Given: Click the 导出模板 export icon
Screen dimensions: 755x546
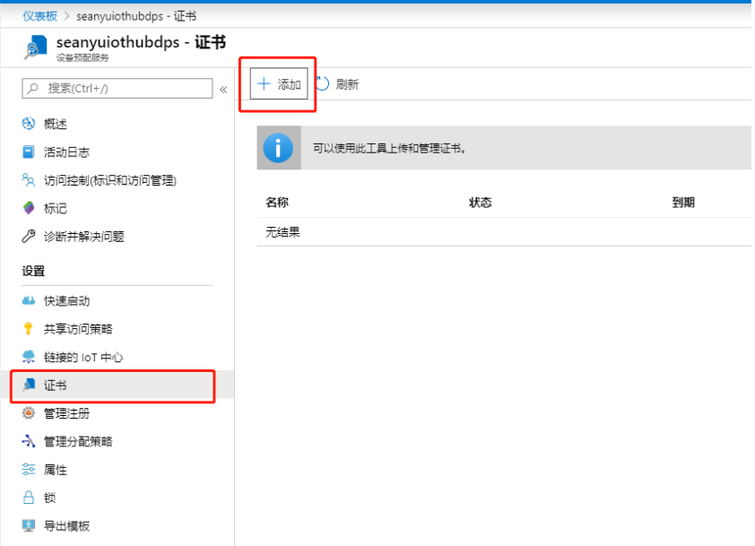Looking at the screenshot, I should (x=29, y=525).
